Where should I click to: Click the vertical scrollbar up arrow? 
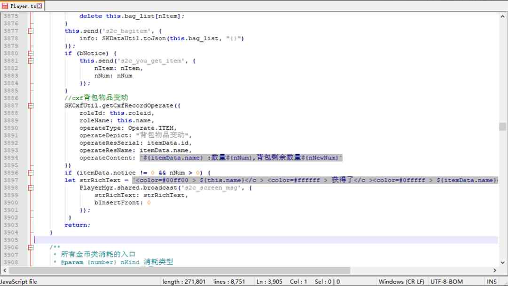click(502, 16)
